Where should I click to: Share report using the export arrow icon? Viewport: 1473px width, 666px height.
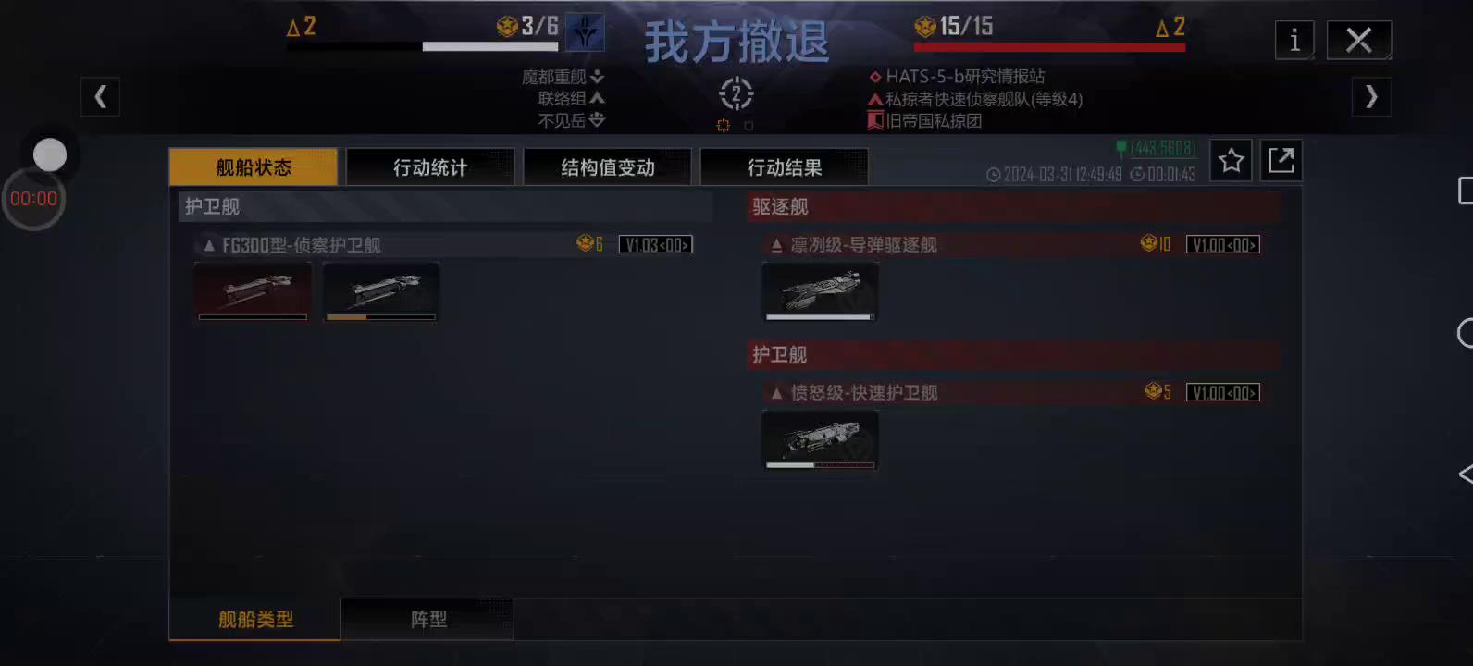click(1281, 160)
